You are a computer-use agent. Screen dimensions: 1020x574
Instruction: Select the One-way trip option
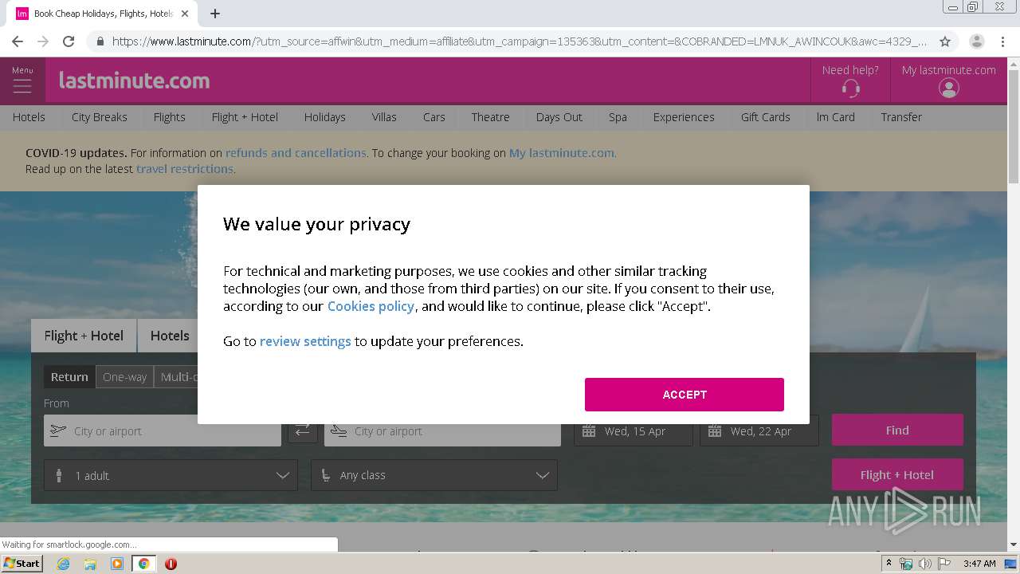[124, 377]
